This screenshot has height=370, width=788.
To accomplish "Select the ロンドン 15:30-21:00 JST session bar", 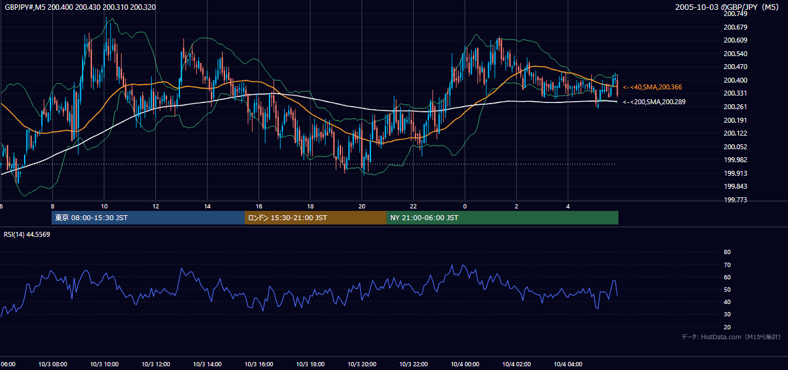I will click(x=316, y=218).
